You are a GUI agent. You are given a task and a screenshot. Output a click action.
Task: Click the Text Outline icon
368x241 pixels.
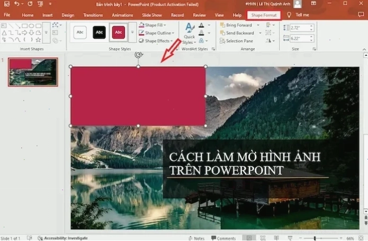[x=201, y=33]
